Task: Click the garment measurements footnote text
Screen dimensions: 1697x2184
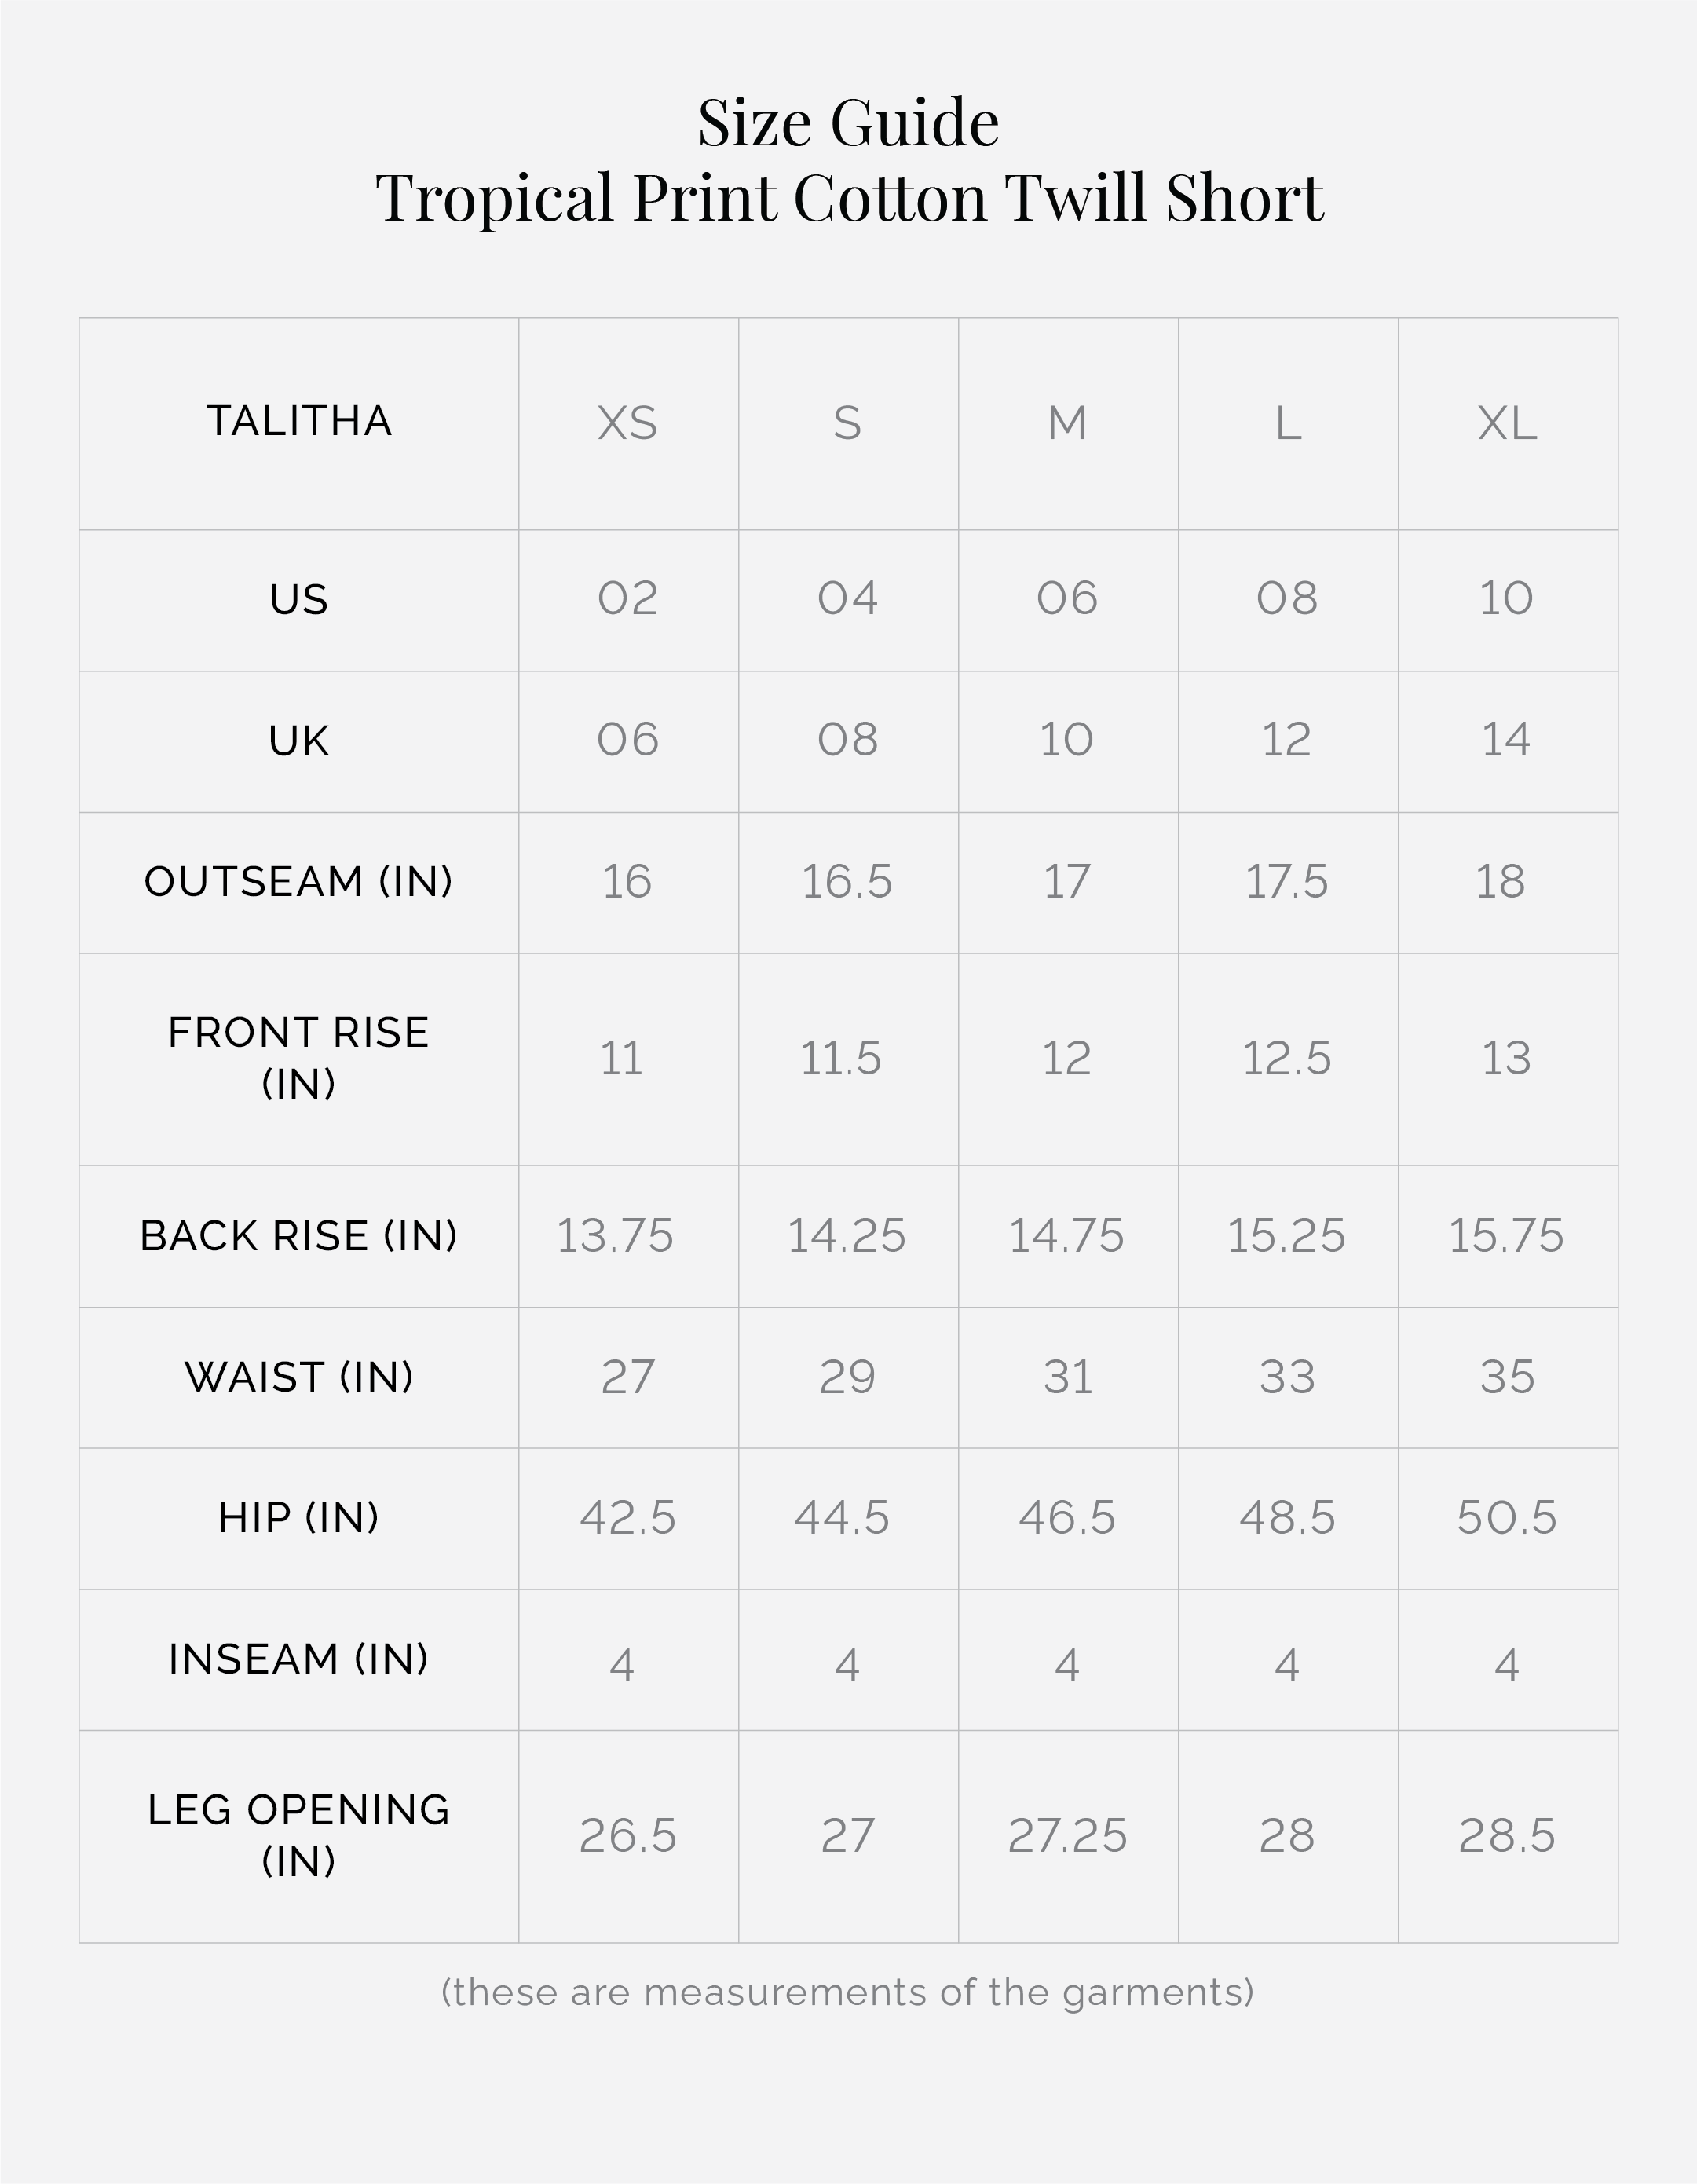Action: (x=848, y=1992)
